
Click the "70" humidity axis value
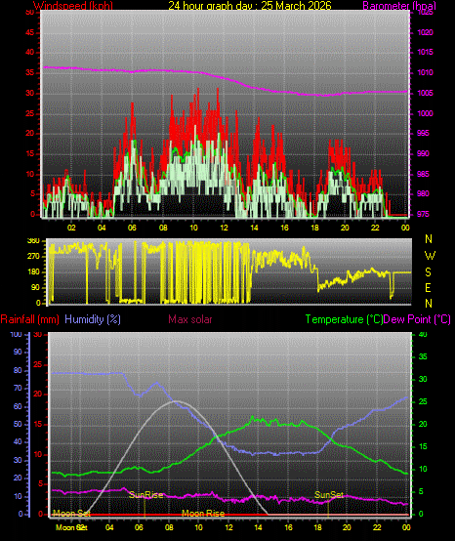[18, 388]
